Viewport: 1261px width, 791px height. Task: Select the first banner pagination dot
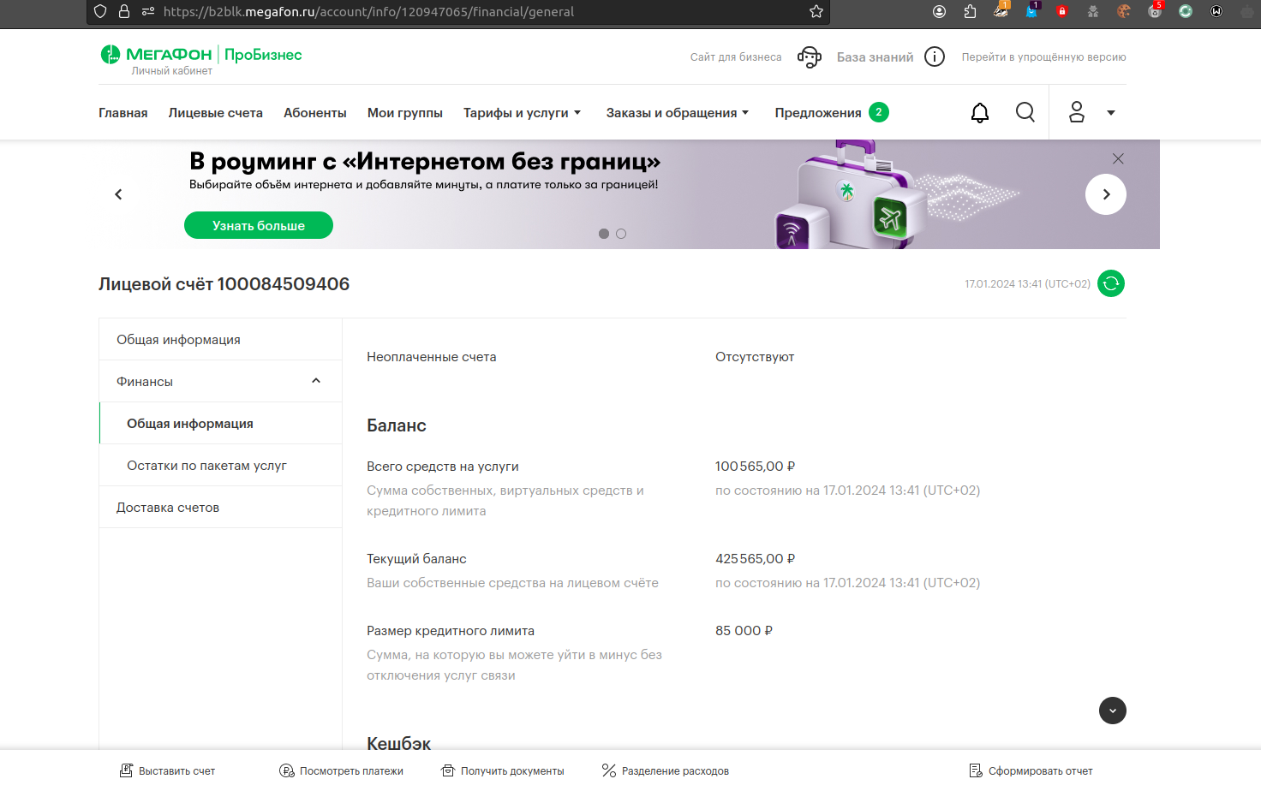coord(604,234)
